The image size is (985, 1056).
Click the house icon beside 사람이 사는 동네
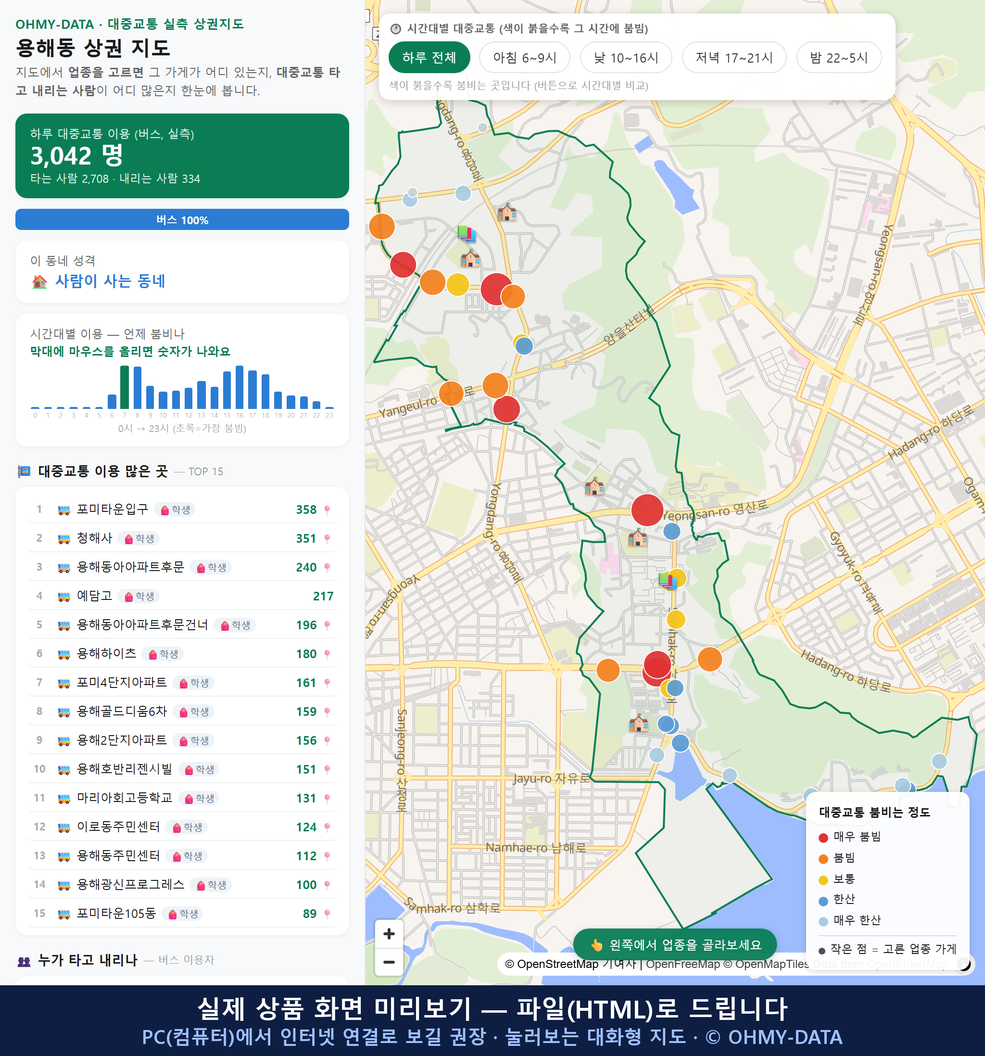(x=40, y=281)
